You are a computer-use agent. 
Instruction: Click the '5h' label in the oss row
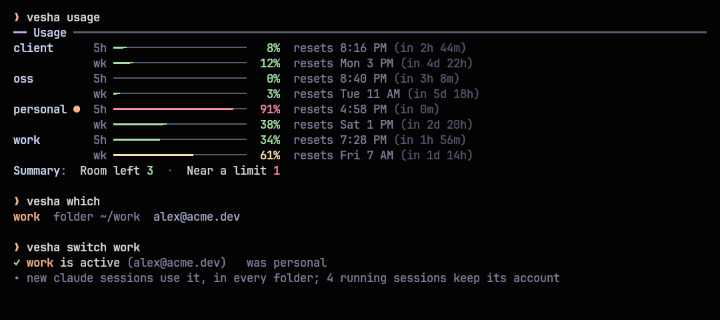pos(100,79)
